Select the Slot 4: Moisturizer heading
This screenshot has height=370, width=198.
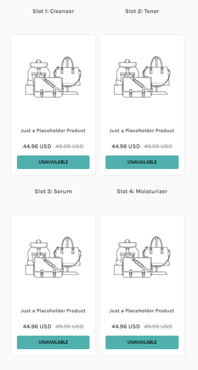(x=142, y=191)
